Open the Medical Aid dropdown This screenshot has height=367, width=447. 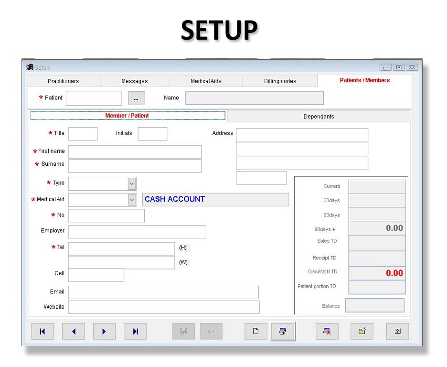(132, 200)
